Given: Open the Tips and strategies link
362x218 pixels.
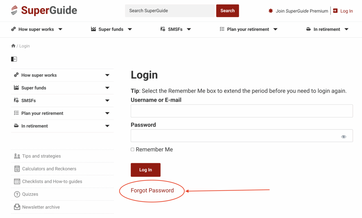Looking at the screenshot, I should [x=42, y=156].
